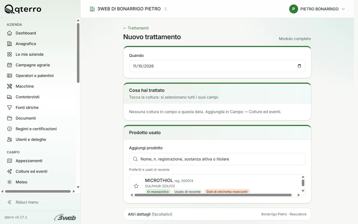
Task: Click the Usato di recente tag
Action: pos(187,192)
